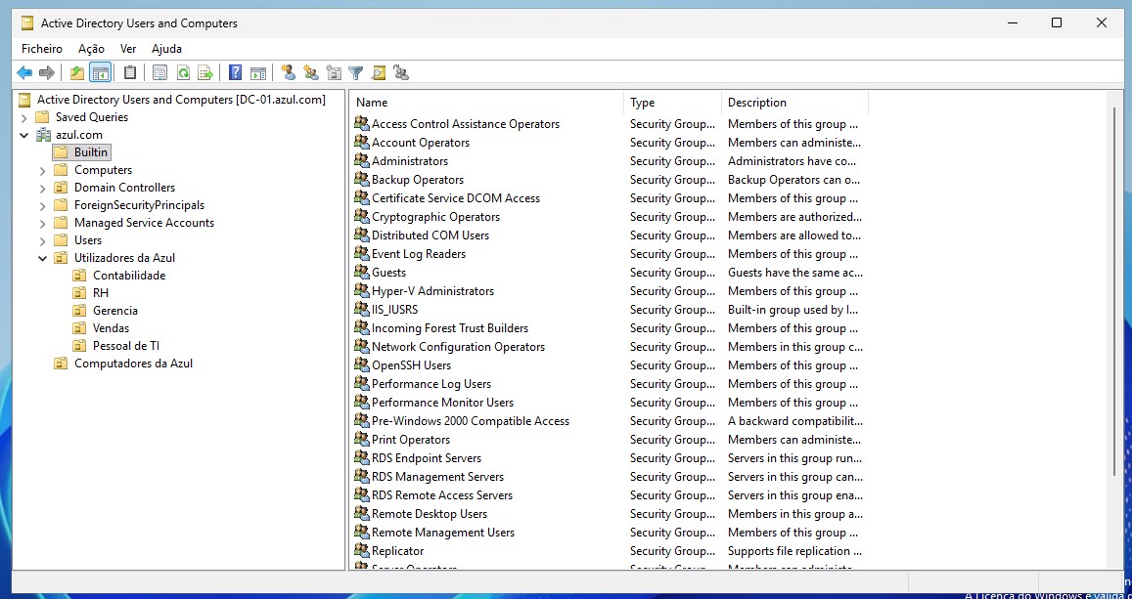The width and height of the screenshot is (1132, 599).
Task: Create a new group via toolbar icon
Action: click(x=311, y=73)
